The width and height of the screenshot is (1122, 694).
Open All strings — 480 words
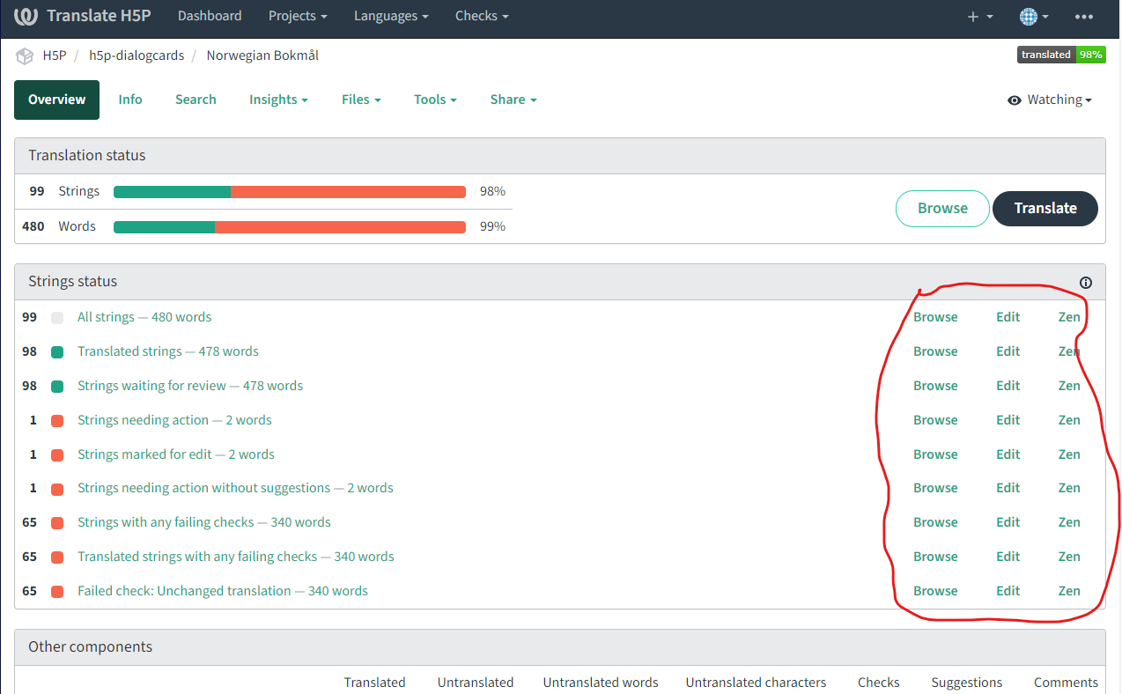click(144, 317)
